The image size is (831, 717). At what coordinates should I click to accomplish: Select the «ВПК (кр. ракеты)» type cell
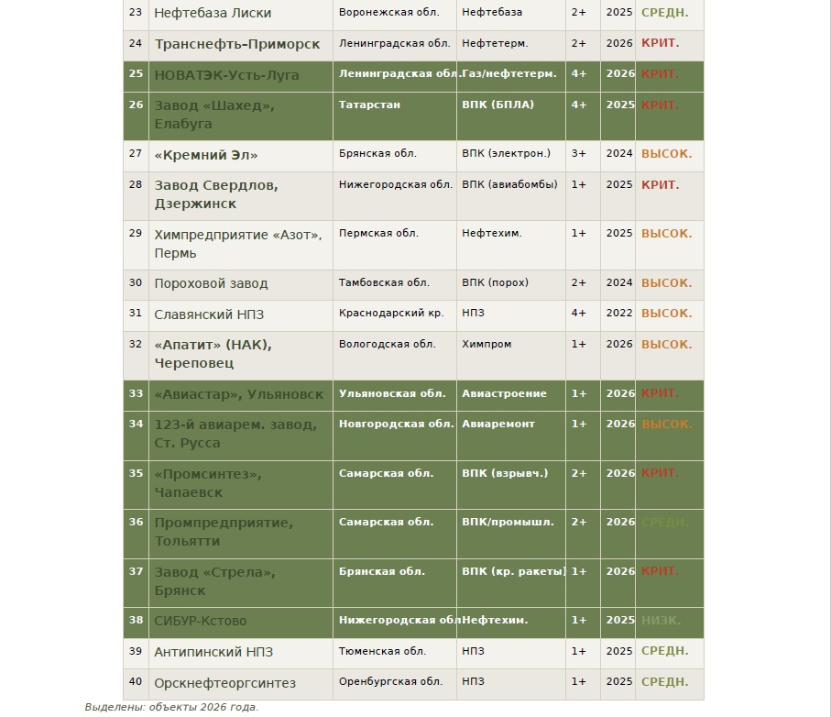click(514, 572)
